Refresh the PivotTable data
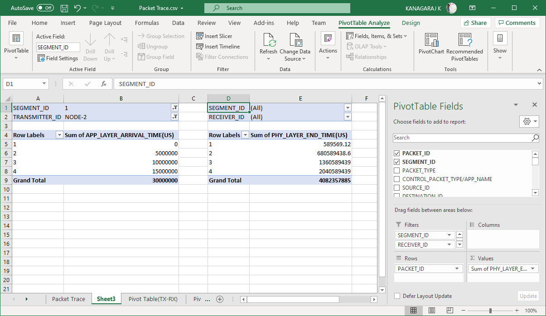Viewport: 546px width, 316px height. click(x=268, y=47)
